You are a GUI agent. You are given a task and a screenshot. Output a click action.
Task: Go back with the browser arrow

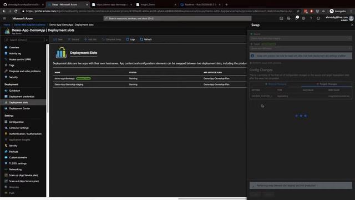[4, 11]
